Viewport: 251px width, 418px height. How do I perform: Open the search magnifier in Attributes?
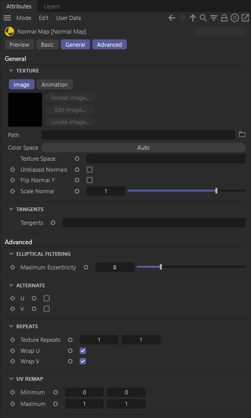(203, 18)
